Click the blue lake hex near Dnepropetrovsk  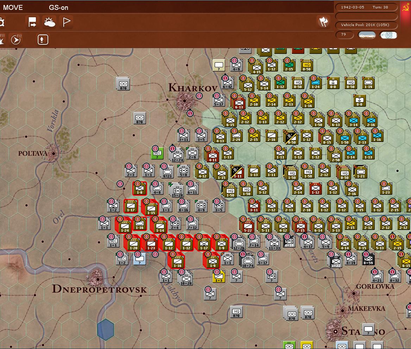[x=106, y=330]
